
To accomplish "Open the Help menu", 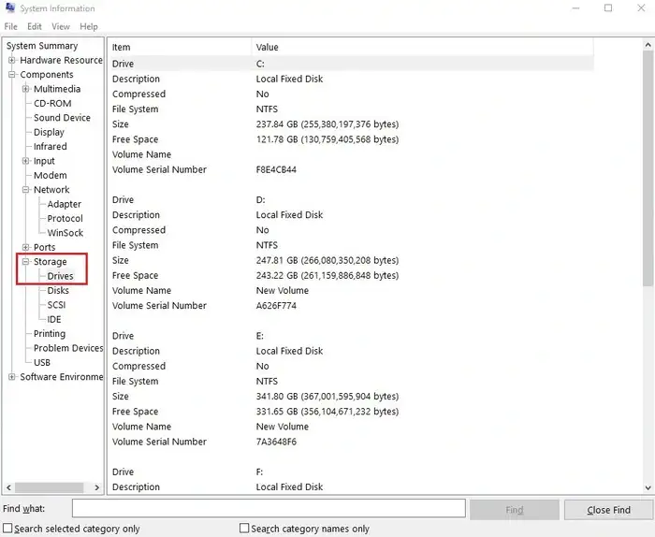I will coord(89,27).
